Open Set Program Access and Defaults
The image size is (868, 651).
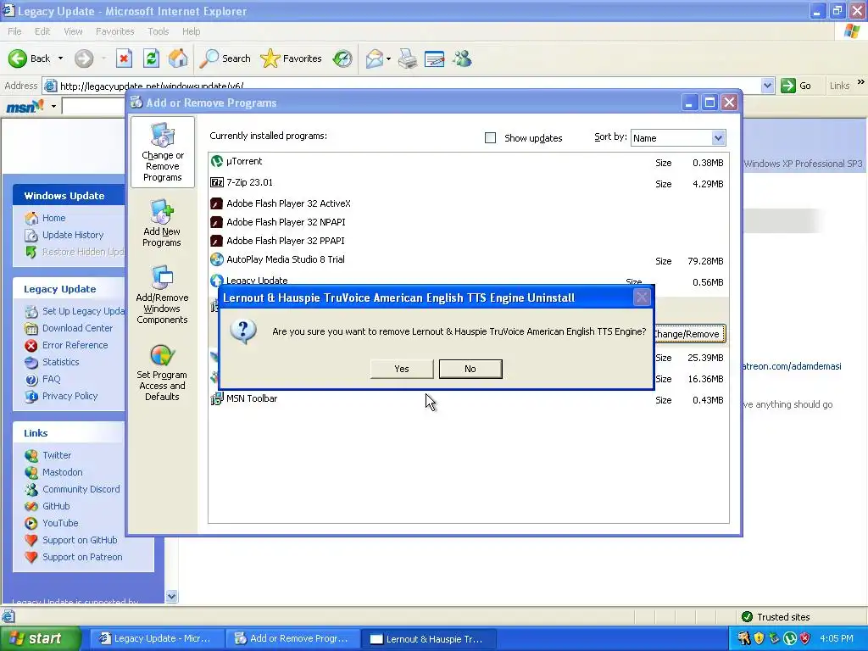162,372
